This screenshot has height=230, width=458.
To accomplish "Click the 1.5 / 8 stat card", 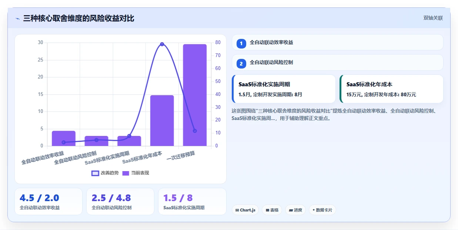I will point(192,201).
